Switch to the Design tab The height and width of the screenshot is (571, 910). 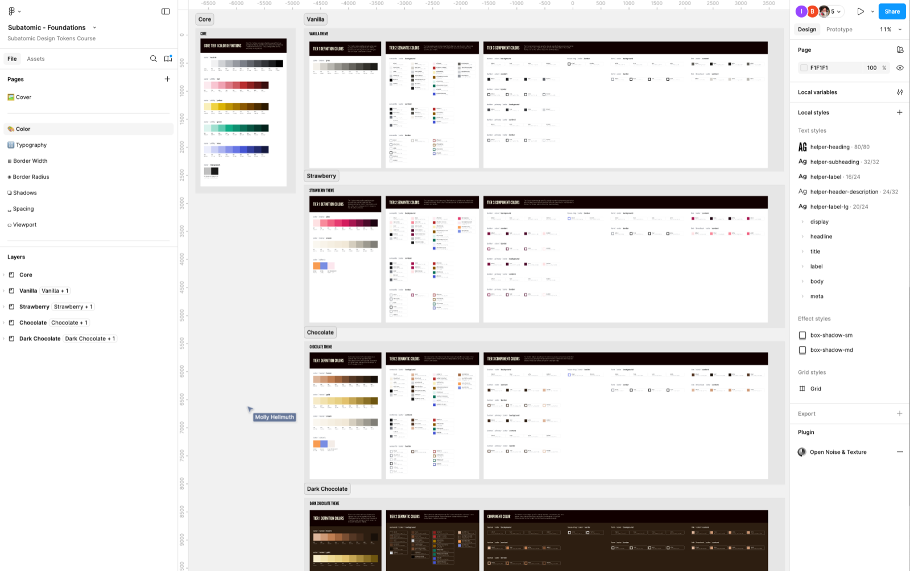[807, 30]
